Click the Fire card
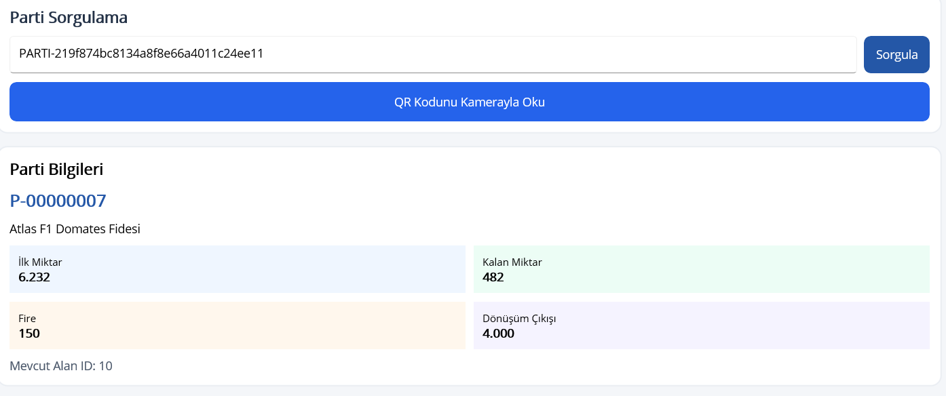This screenshot has width=946, height=396. pyautogui.click(x=238, y=325)
